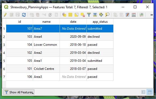Pan map to the selected rows
The width and height of the screenshot is (156, 99).
click(101, 15)
